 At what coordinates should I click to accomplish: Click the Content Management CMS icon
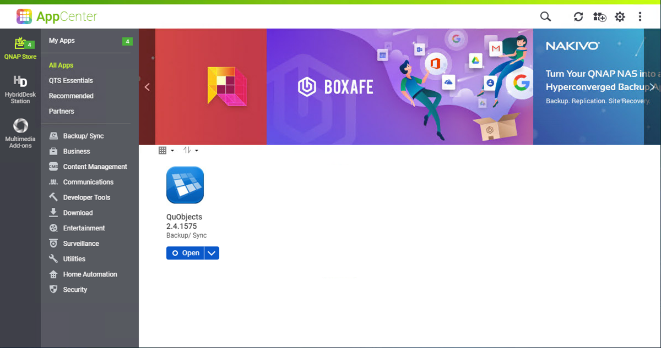click(x=53, y=167)
